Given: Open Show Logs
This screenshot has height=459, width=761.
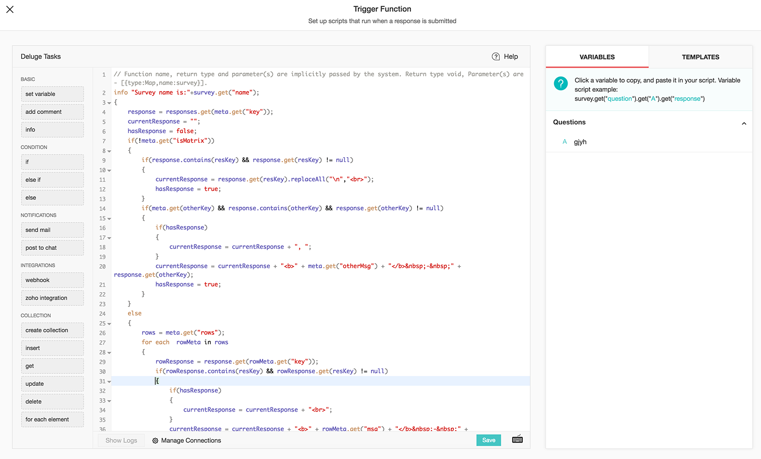Looking at the screenshot, I should [121, 440].
